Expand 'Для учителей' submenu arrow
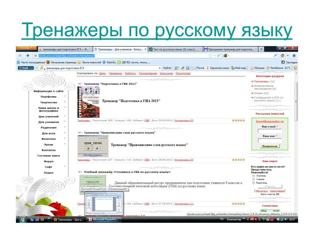 [x=65, y=116]
